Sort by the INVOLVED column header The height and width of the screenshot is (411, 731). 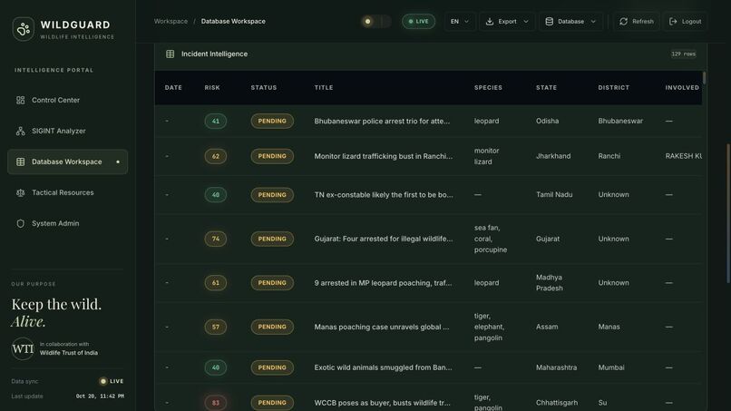point(682,88)
